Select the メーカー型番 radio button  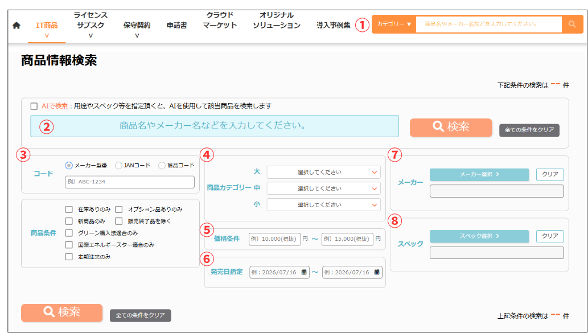[x=69, y=166]
